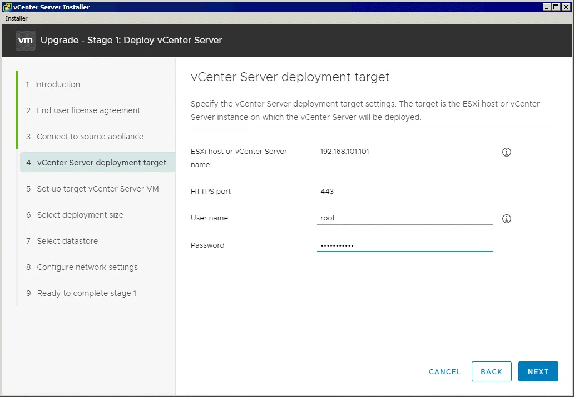Click the Select datastore step
574x397 pixels.
tap(67, 241)
